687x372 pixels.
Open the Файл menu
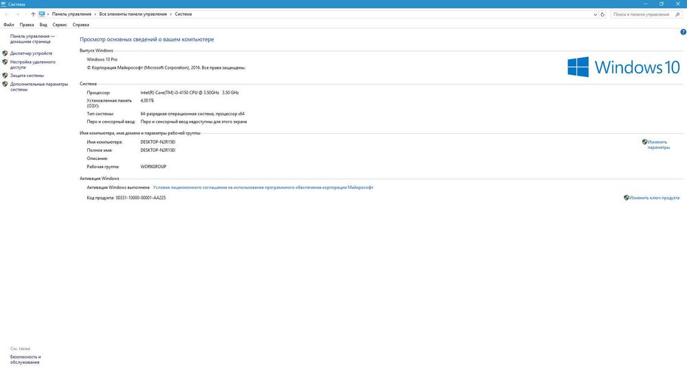[x=8, y=25]
